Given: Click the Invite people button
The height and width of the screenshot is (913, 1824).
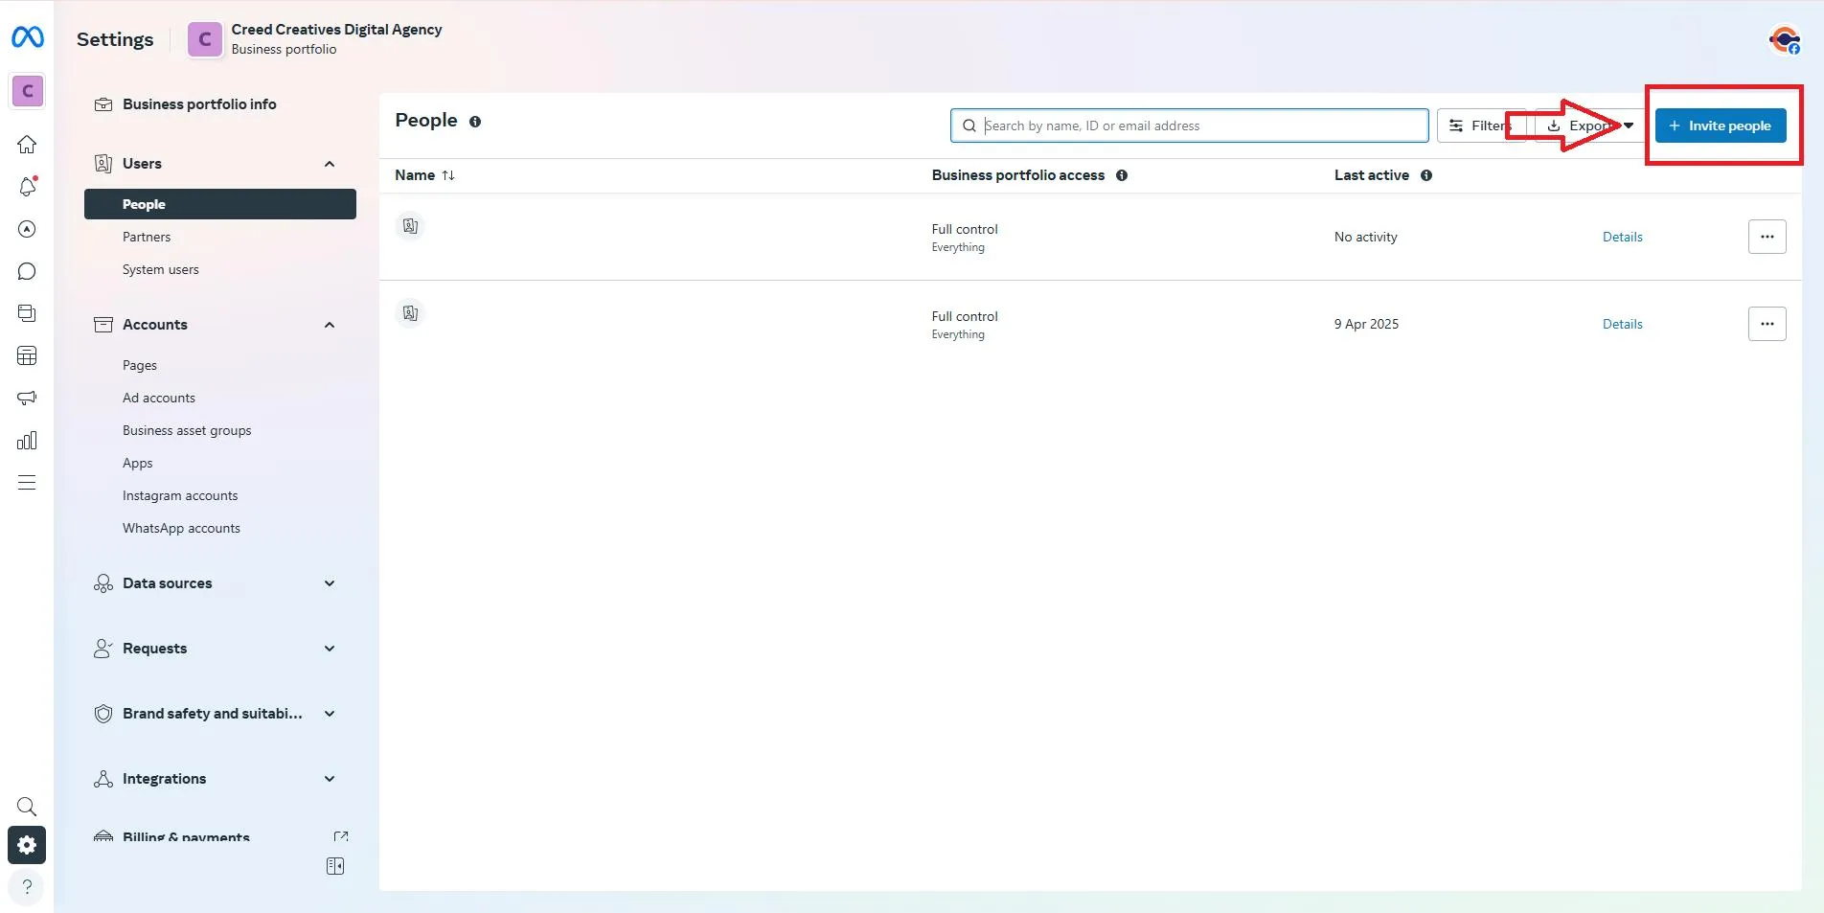Looking at the screenshot, I should click(x=1721, y=126).
